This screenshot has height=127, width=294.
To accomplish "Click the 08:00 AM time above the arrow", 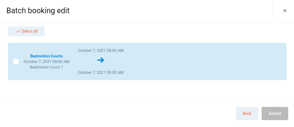I will click(114, 51).
